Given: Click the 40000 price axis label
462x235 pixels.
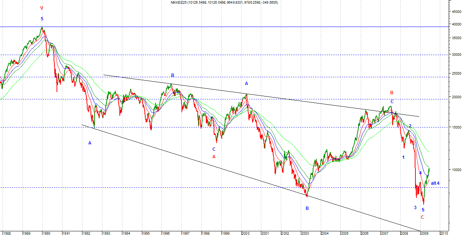Looking at the screenshot, I should pyautogui.click(x=454, y=24).
